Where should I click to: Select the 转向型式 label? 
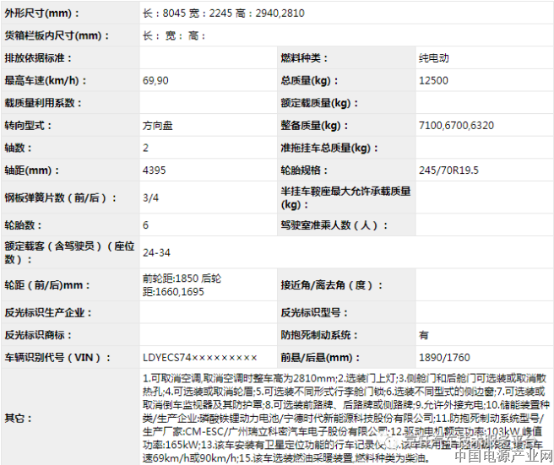28,126
